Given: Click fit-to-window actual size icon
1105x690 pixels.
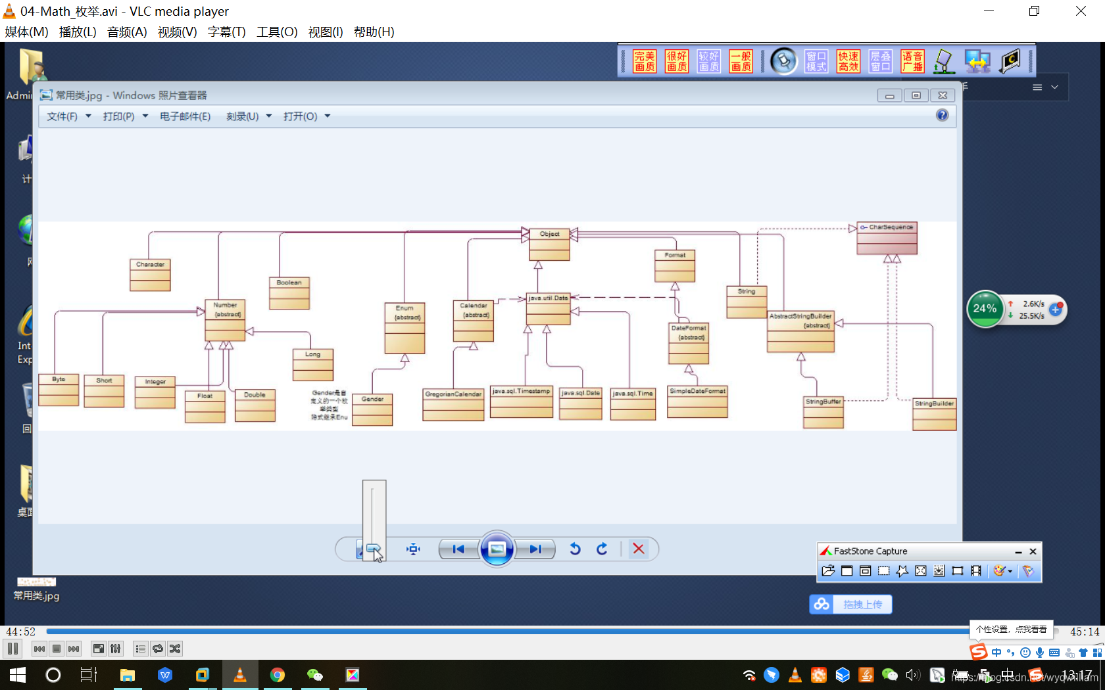Looking at the screenshot, I should point(413,549).
